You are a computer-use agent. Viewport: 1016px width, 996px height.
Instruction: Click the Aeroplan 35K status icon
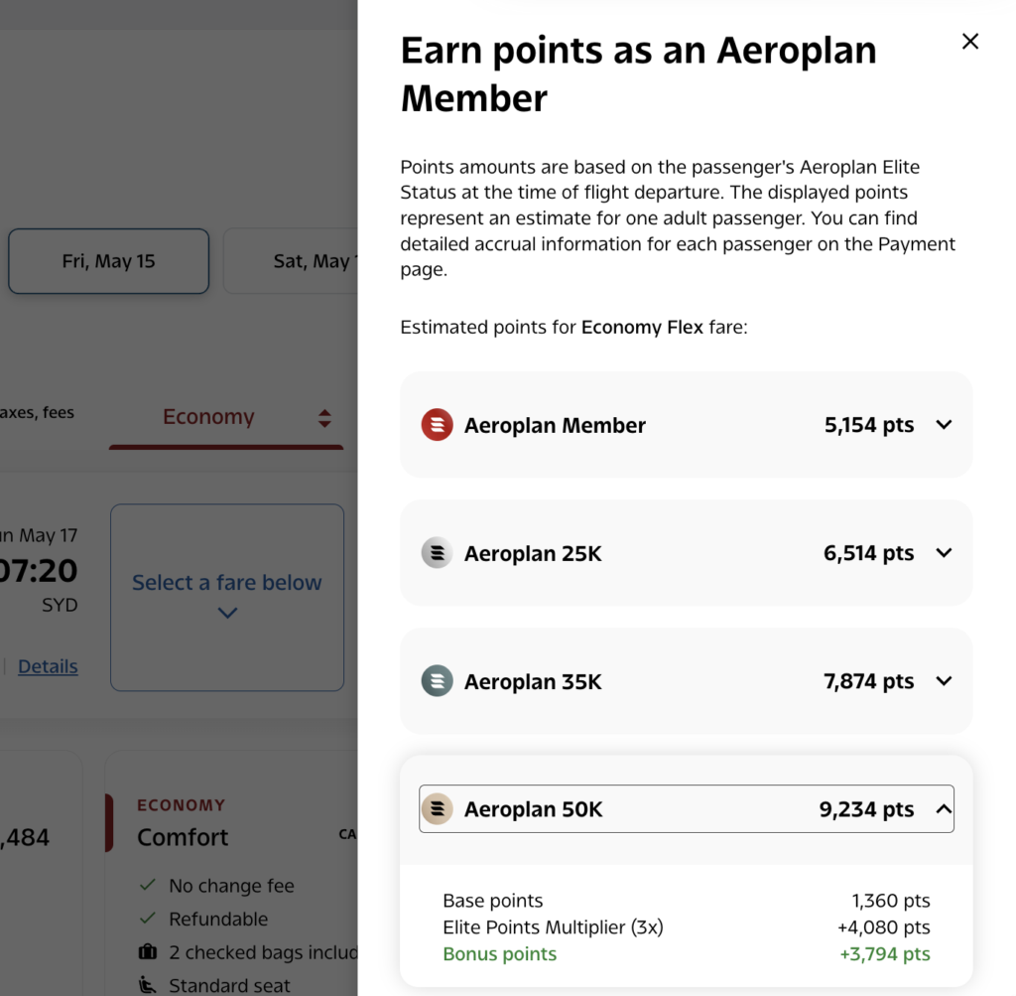438,681
